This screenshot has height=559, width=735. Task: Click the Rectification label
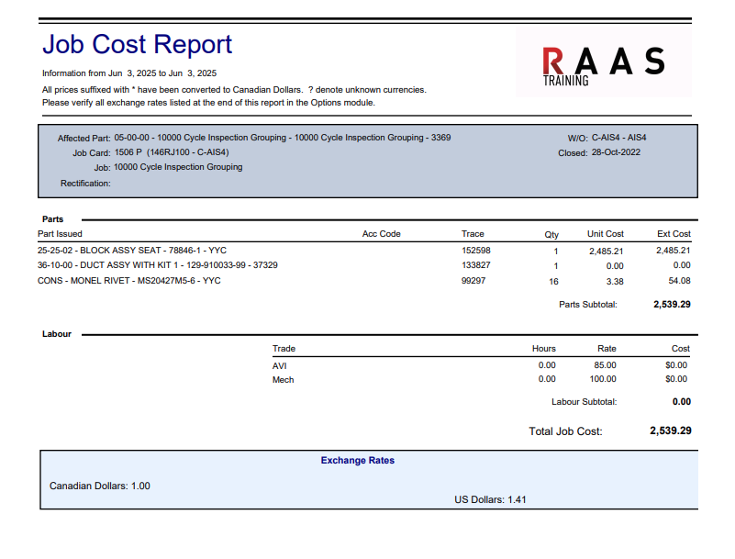pyautogui.click(x=85, y=184)
